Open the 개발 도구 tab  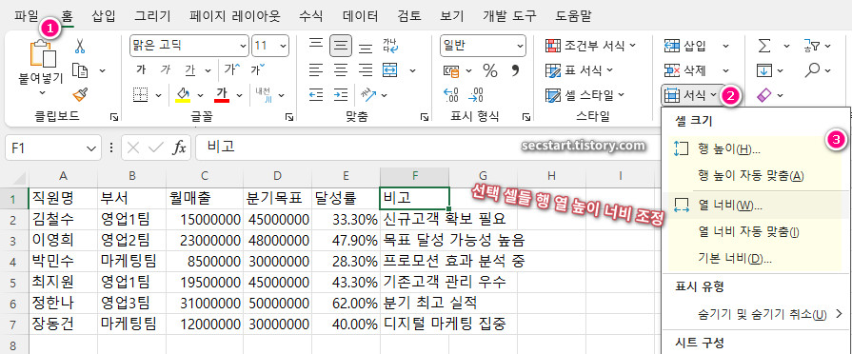(x=508, y=16)
